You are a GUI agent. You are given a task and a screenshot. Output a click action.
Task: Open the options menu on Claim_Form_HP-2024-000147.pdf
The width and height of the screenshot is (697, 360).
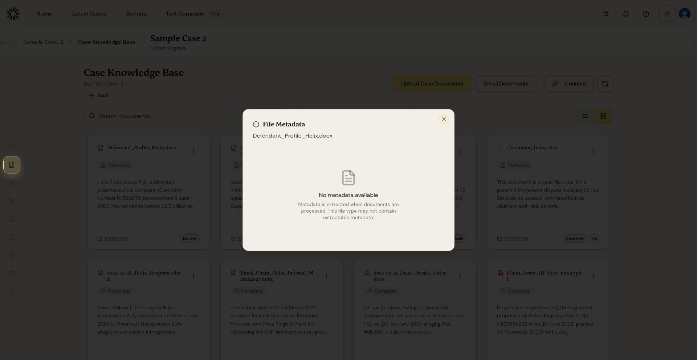coord(593,276)
